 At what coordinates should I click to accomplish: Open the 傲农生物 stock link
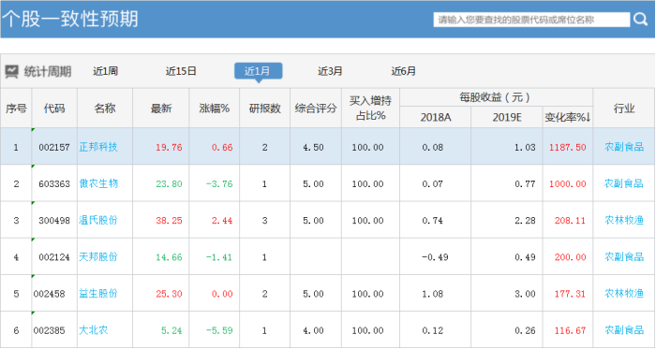tap(98, 183)
